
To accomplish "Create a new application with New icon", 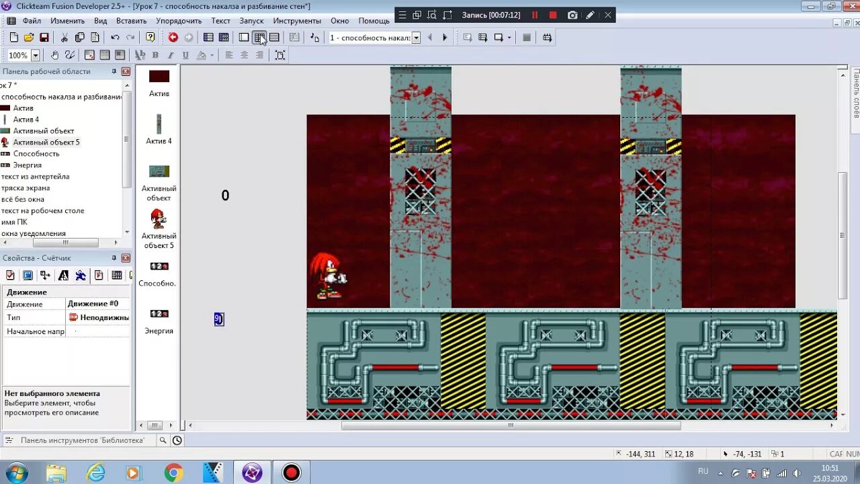I will point(13,38).
